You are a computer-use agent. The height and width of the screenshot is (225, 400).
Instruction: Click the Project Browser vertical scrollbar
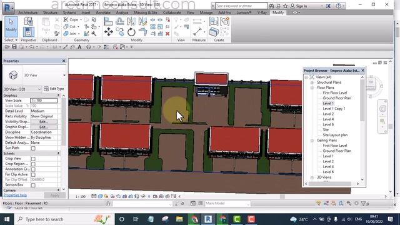pyautogui.click(x=362, y=100)
